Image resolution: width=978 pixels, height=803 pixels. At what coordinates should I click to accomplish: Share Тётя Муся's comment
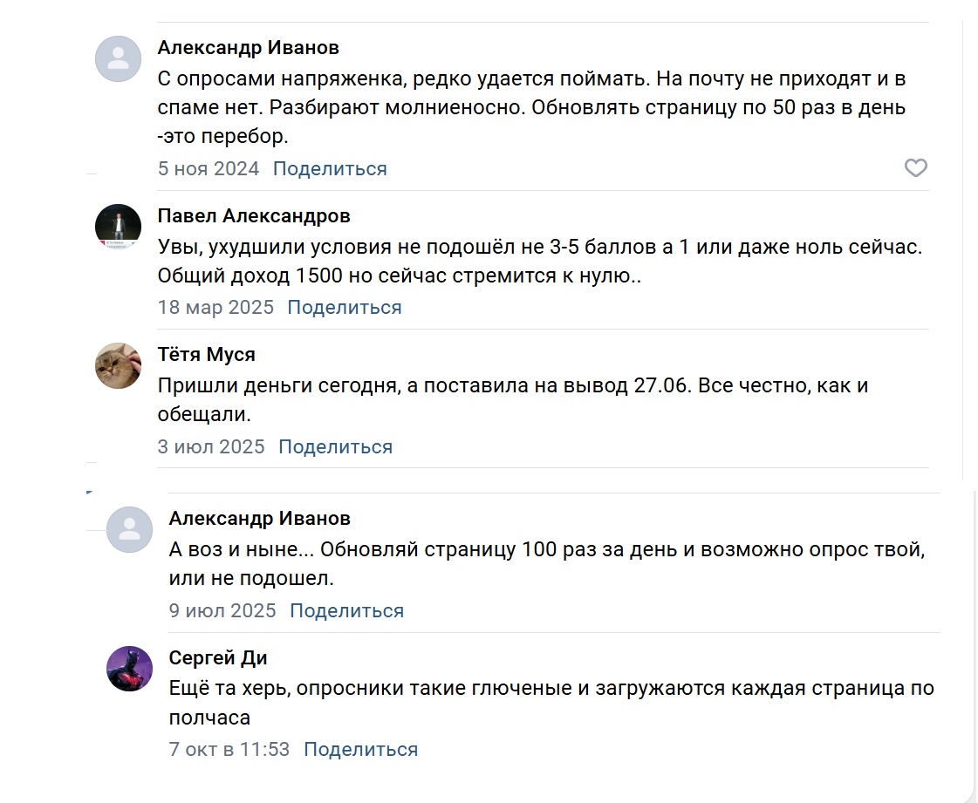tap(335, 446)
